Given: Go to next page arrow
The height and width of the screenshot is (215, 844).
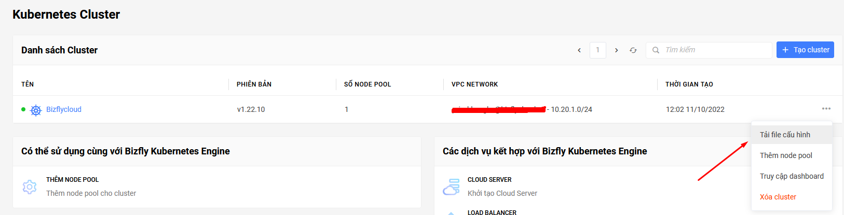Looking at the screenshot, I should pyautogui.click(x=616, y=50).
